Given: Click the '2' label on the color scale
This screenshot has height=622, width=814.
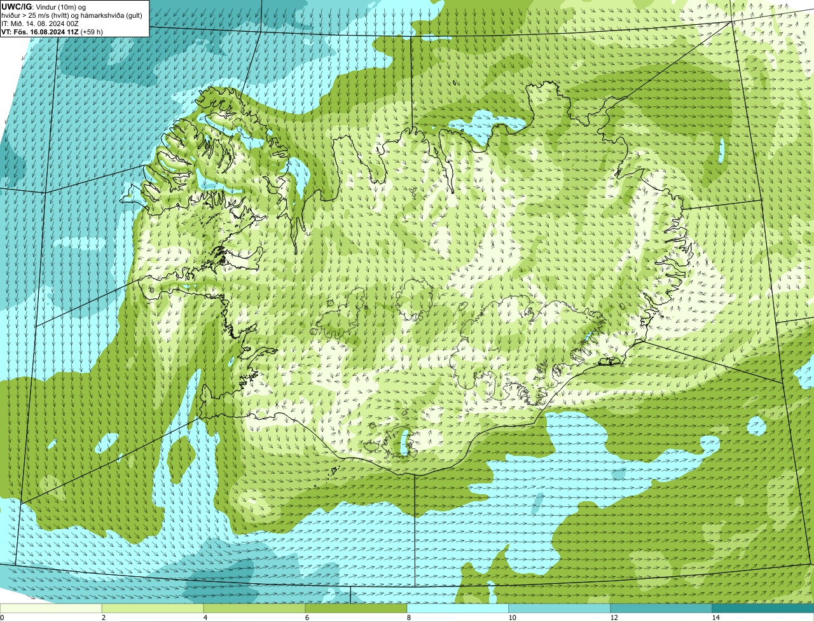Looking at the screenshot, I should (103, 618).
